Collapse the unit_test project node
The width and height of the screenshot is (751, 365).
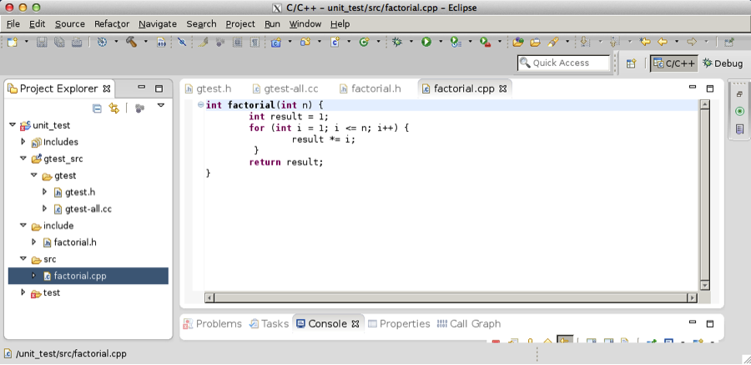13,125
